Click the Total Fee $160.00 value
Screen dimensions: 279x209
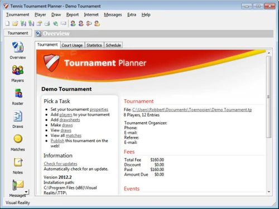click(157, 160)
